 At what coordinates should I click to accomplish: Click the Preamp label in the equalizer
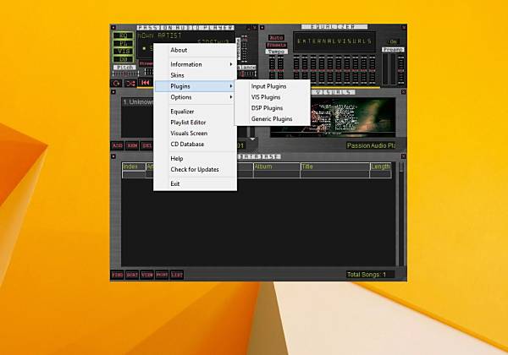click(393, 50)
